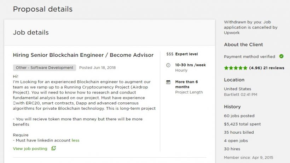The width and height of the screenshot is (290, 163).
Task: Click the Job details section header
Action: (x=31, y=32)
